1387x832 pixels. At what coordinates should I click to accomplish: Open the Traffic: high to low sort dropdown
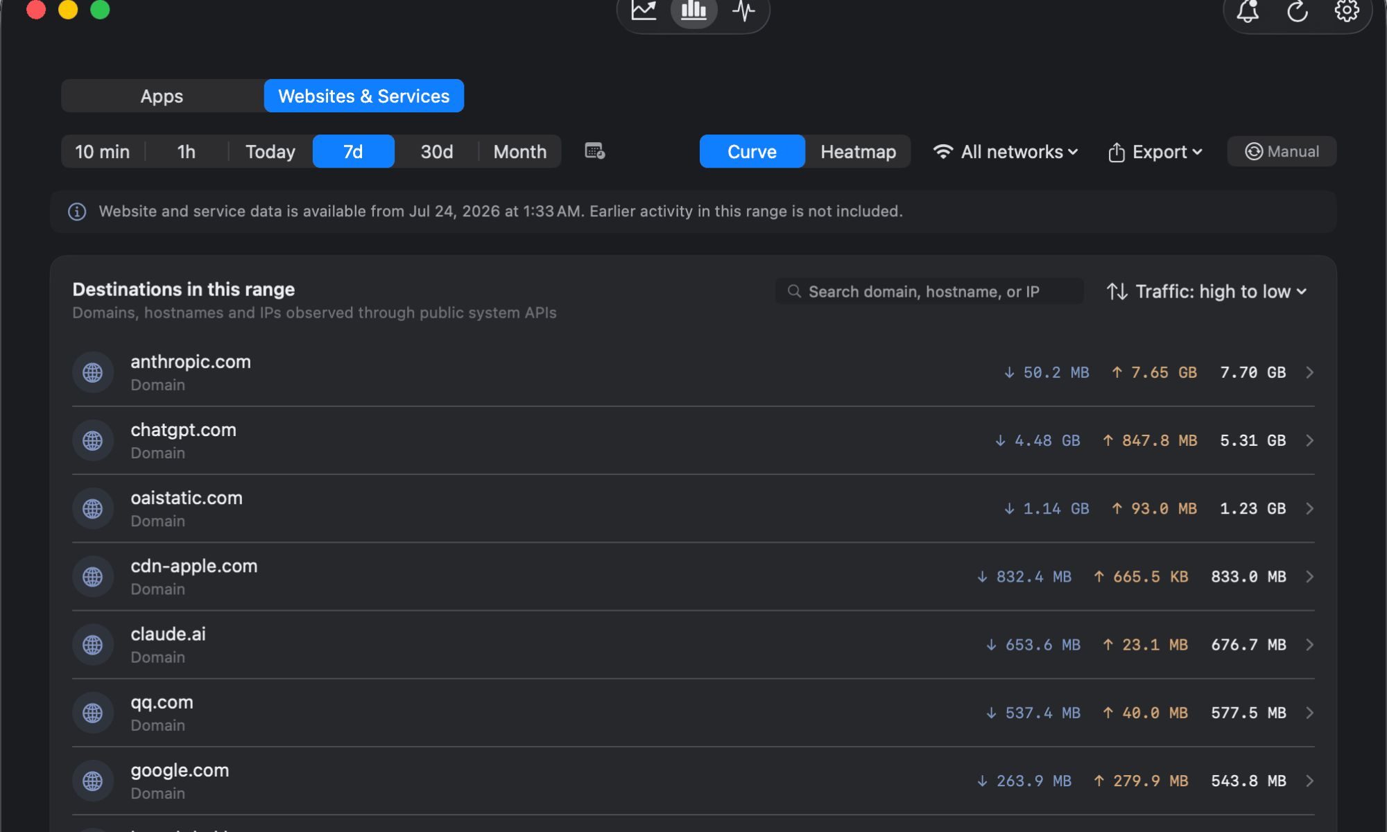[x=1207, y=291]
